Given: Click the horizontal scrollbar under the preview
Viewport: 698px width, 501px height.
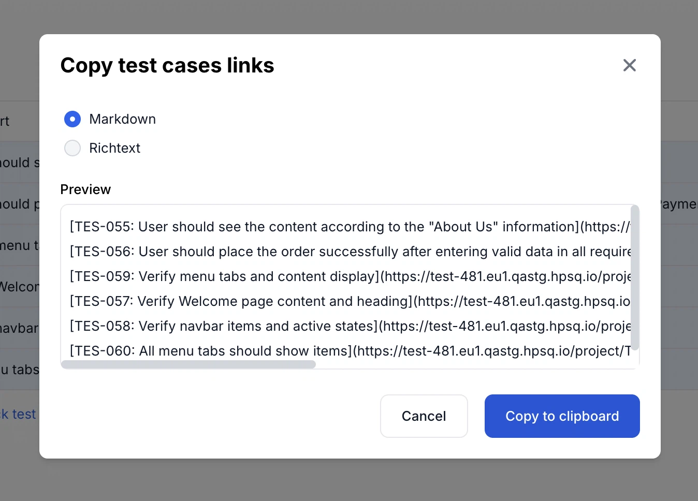Looking at the screenshot, I should pyautogui.click(x=189, y=364).
